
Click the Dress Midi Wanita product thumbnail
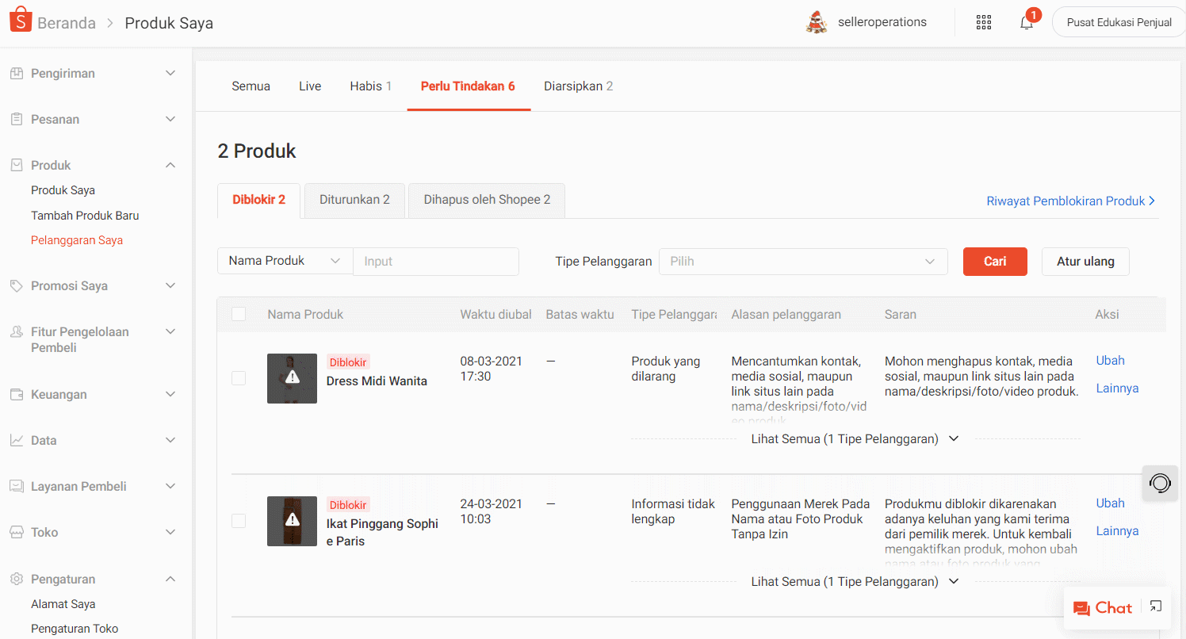(x=292, y=378)
